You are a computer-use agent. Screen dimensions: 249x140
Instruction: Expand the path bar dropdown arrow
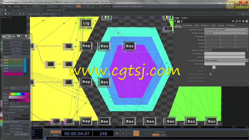2,14
